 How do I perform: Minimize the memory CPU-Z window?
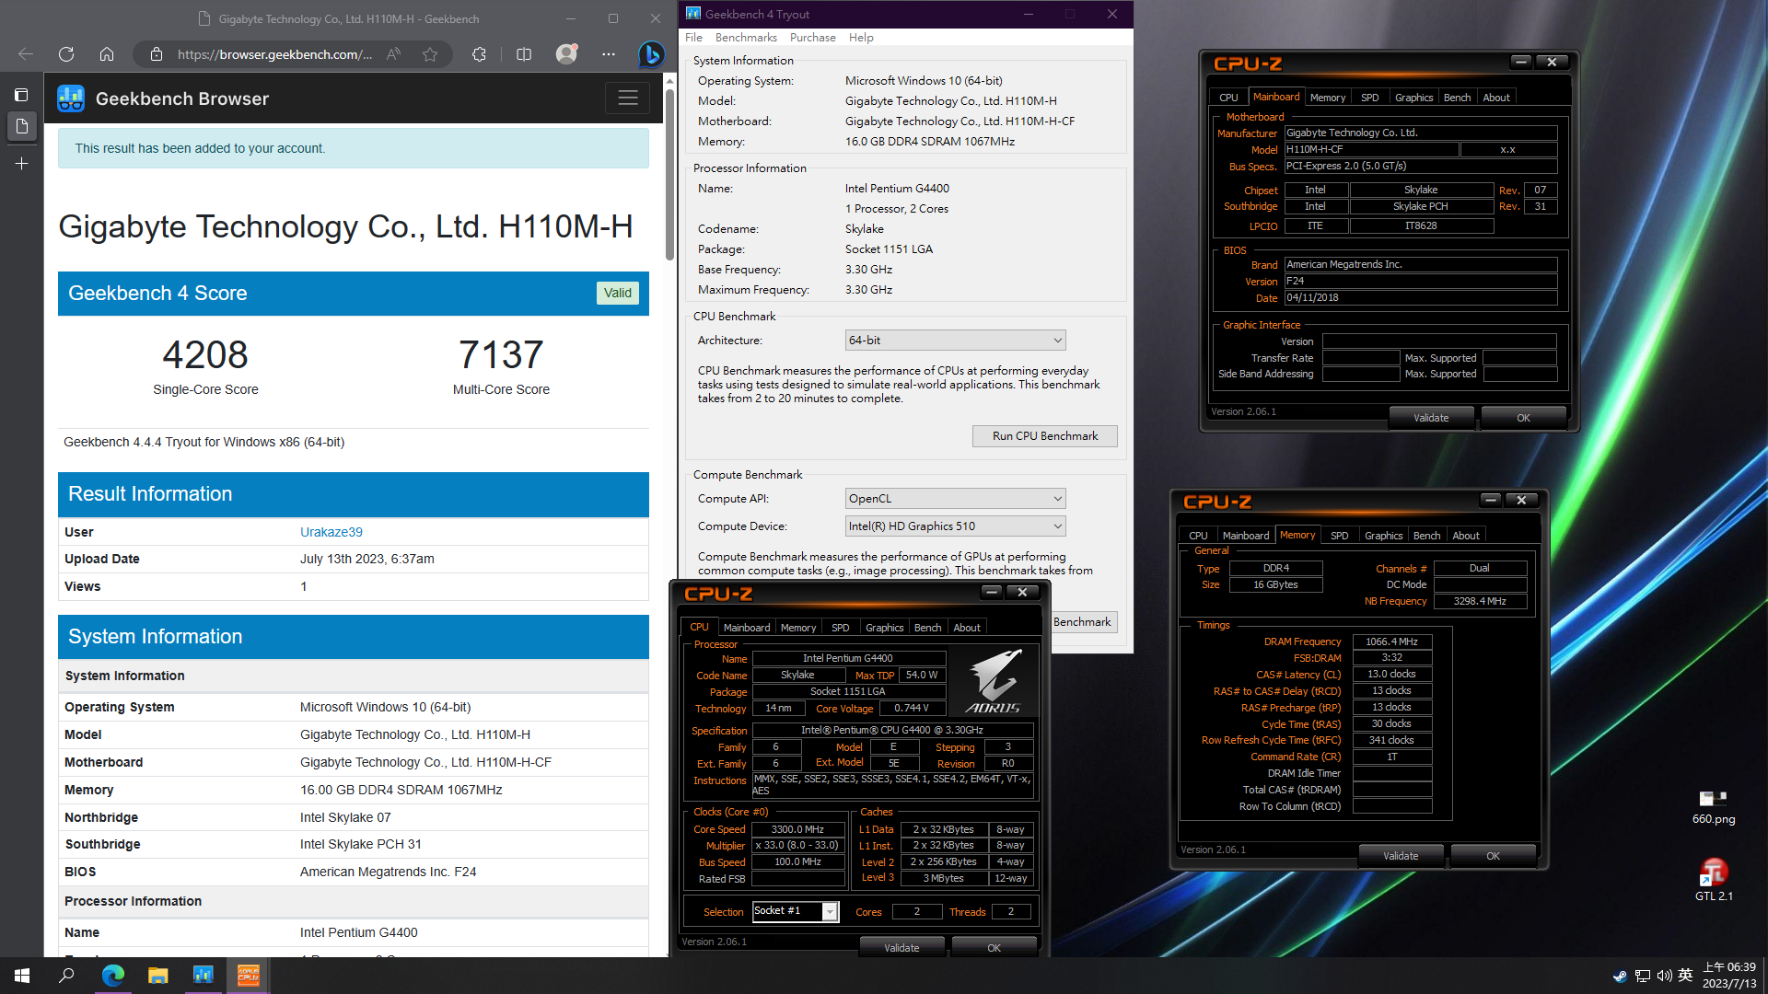(1490, 500)
